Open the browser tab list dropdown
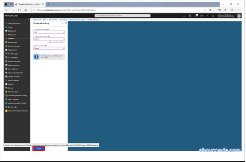 (x=53, y=4)
